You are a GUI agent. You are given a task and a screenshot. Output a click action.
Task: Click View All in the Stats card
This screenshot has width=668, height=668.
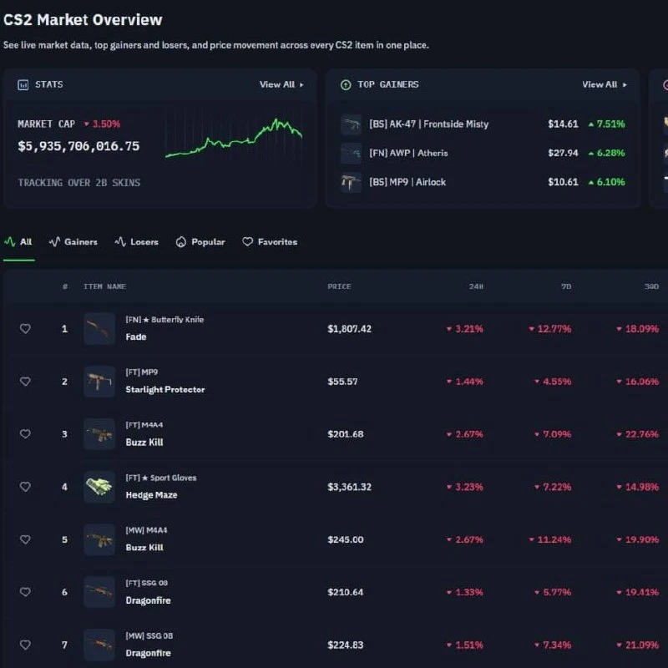[281, 84]
